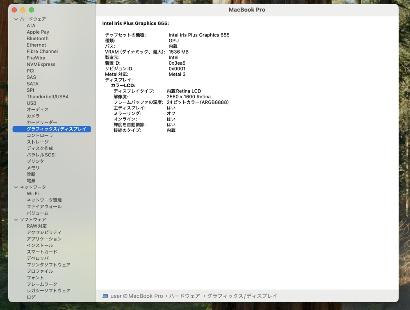Collapse the ハードウェア section chevron

coord(16,19)
